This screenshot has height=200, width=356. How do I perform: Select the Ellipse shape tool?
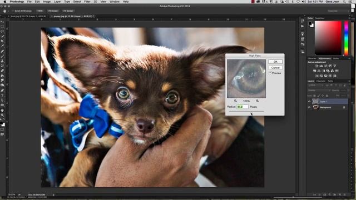[2, 105]
